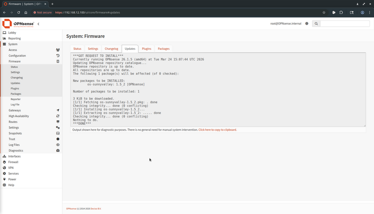The width and height of the screenshot is (374, 214).
Task: Open Firmware Status in the sidebar
Action: tap(14, 67)
